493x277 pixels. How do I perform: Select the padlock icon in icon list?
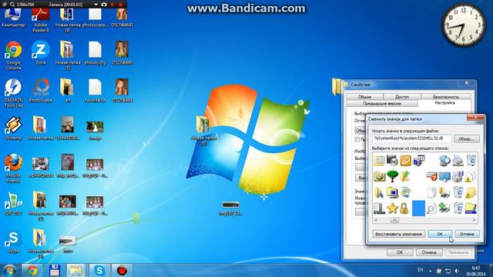(404, 209)
